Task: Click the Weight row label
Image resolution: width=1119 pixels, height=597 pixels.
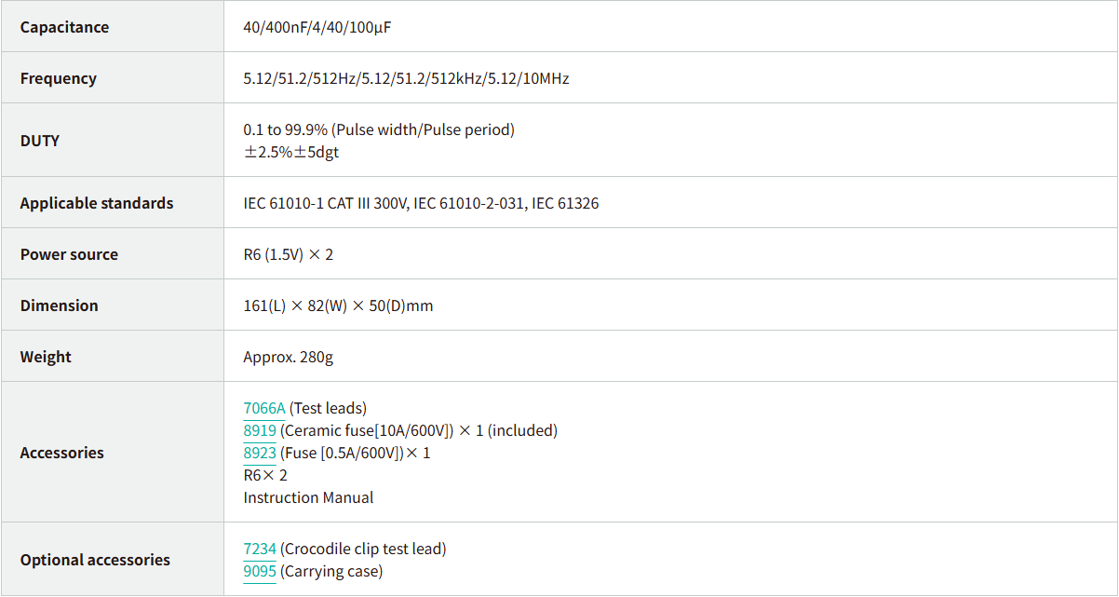Action: click(x=46, y=357)
